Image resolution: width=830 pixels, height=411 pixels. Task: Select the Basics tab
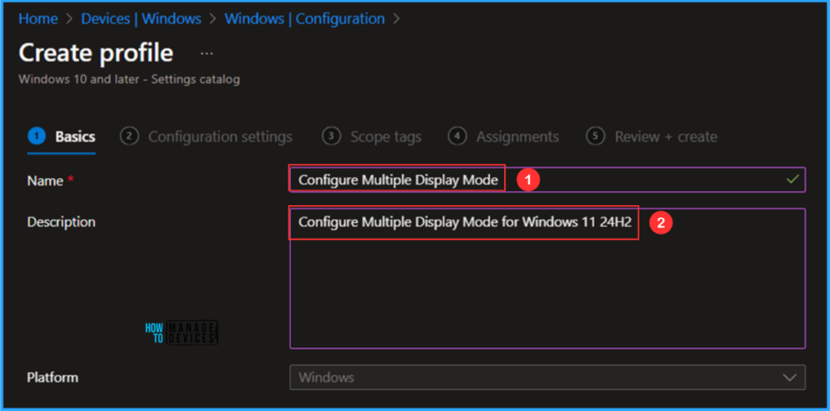pos(62,137)
